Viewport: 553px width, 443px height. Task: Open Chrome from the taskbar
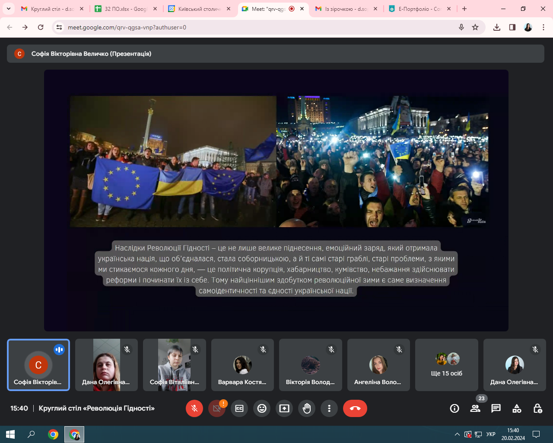pyautogui.click(x=53, y=434)
